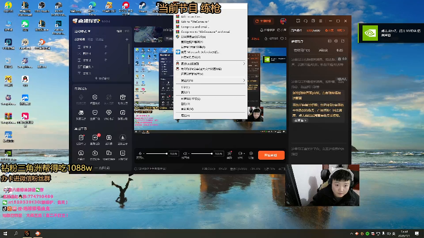Select Microsoft Defender scan entry in context menu
The height and width of the screenshot is (238, 424).
[x=210, y=52]
